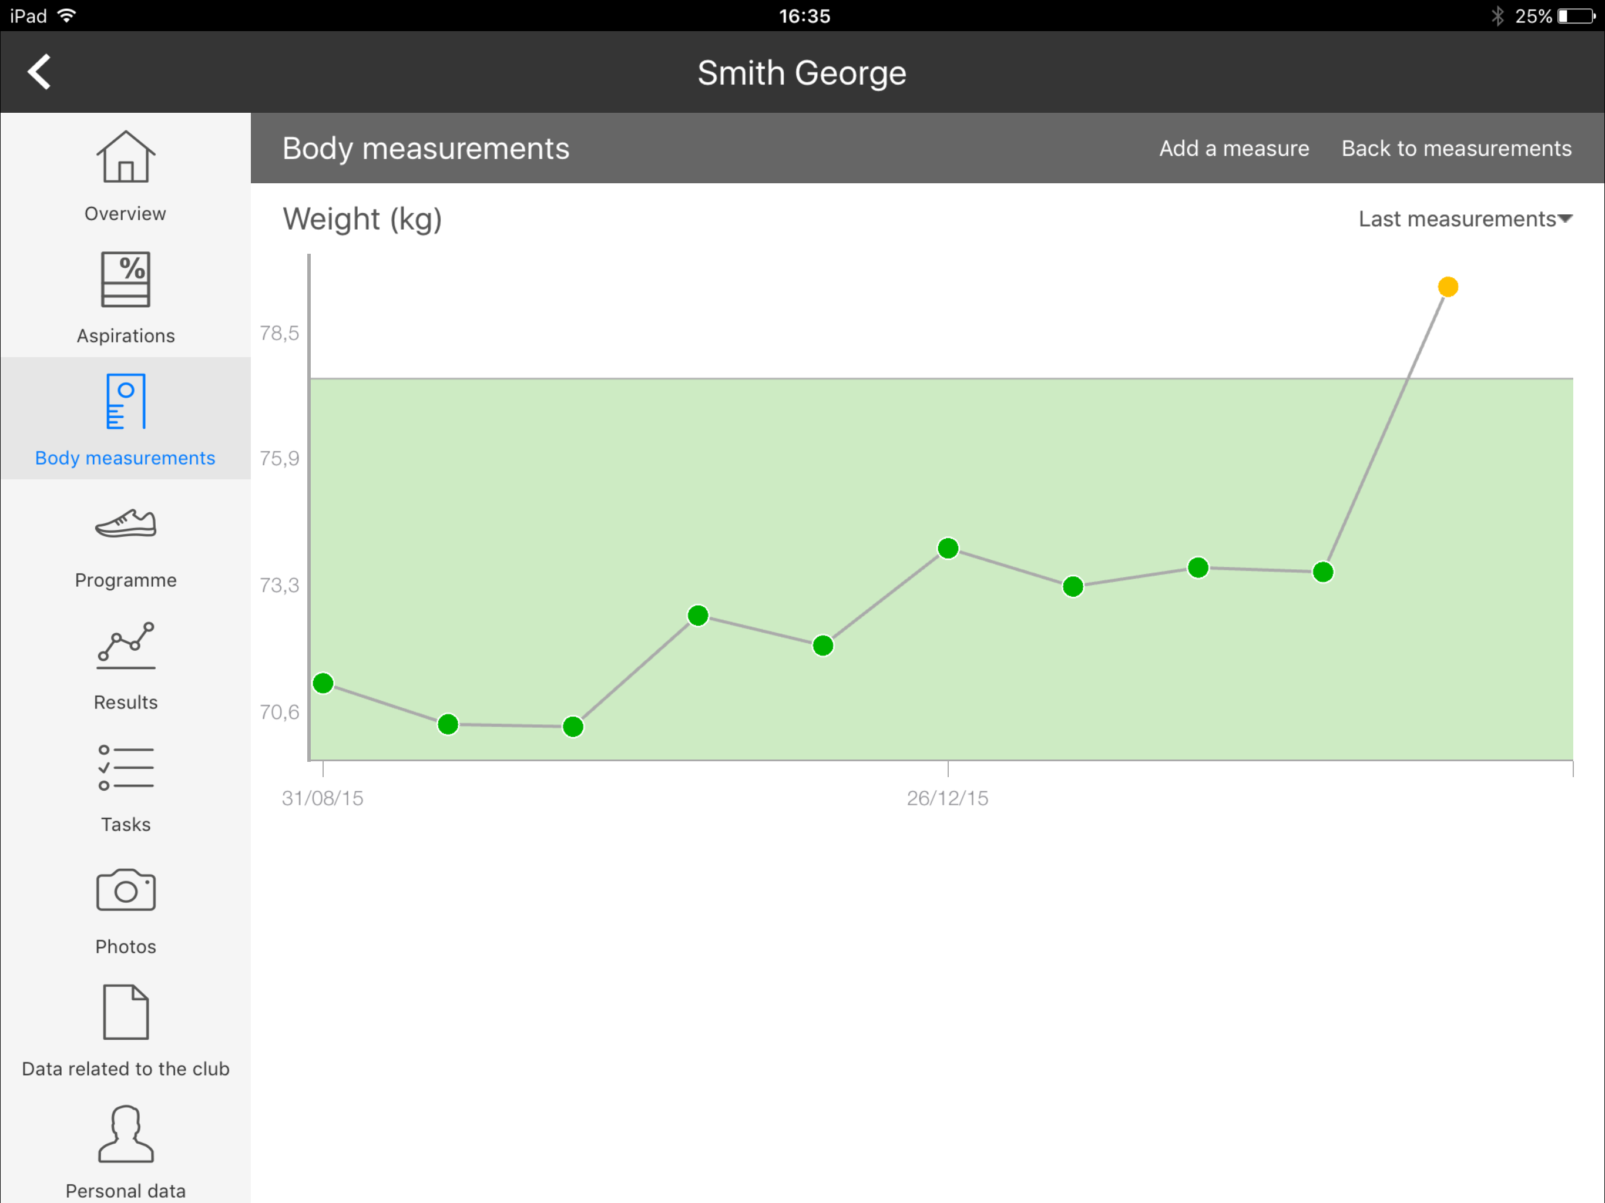Select the Tasks label in sidebar
Image resolution: width=1605 pixels, height=1203 pixels.
(x=126, y=824)
